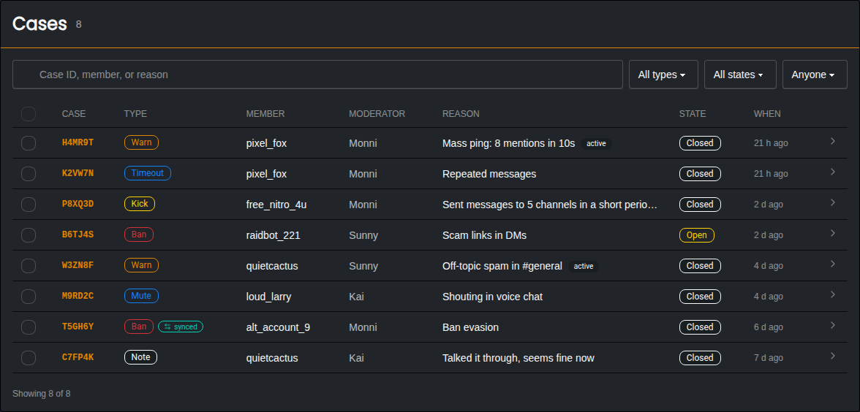Click the active tag on Off-topic spam reason

[584, 266]
